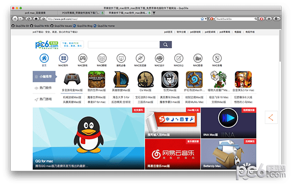Click the orange left-arrow side button
The height and width of the screenshot is (186, 292).
[271, 117]
